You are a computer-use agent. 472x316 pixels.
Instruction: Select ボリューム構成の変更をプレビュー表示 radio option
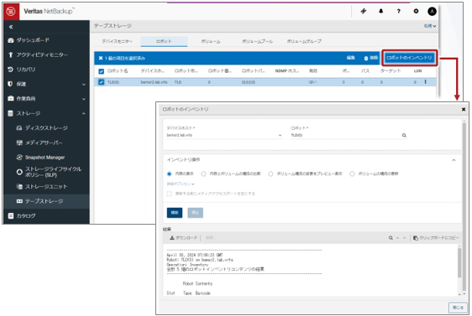pos(270,174)
